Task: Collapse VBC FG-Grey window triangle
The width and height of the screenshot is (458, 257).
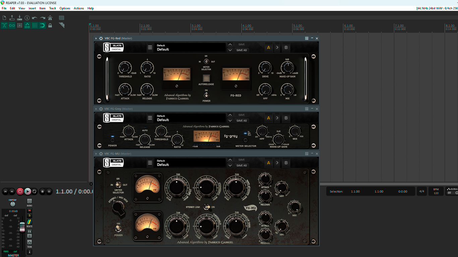Action: point(96,109)
